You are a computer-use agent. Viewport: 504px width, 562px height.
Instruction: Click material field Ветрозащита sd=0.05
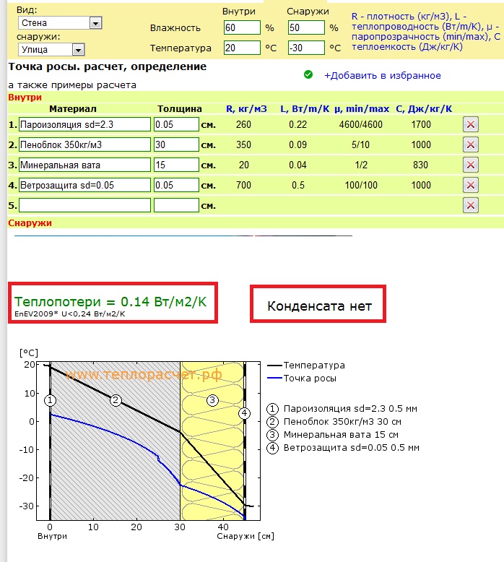pyautogui.click(x=84, y=186)
